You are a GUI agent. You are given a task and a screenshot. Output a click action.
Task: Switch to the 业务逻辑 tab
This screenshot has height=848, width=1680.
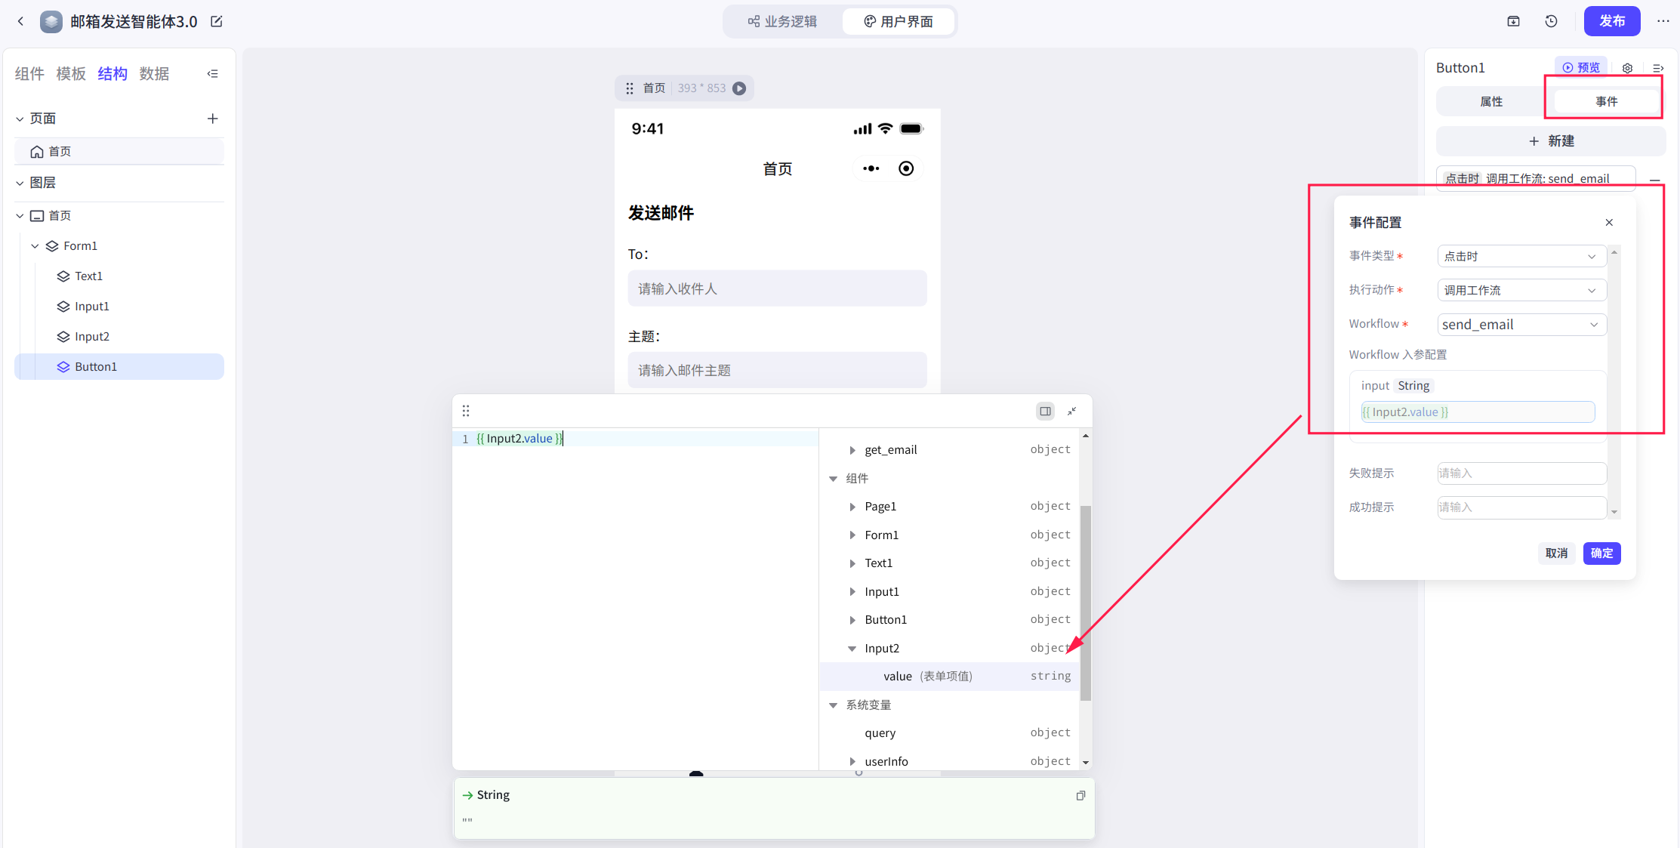[x=782, y=21]
